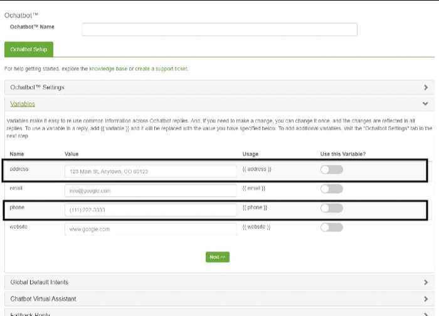This screenshot has width=439, height=316.
Task: Enable the website variable toggle
Action: 332,227
